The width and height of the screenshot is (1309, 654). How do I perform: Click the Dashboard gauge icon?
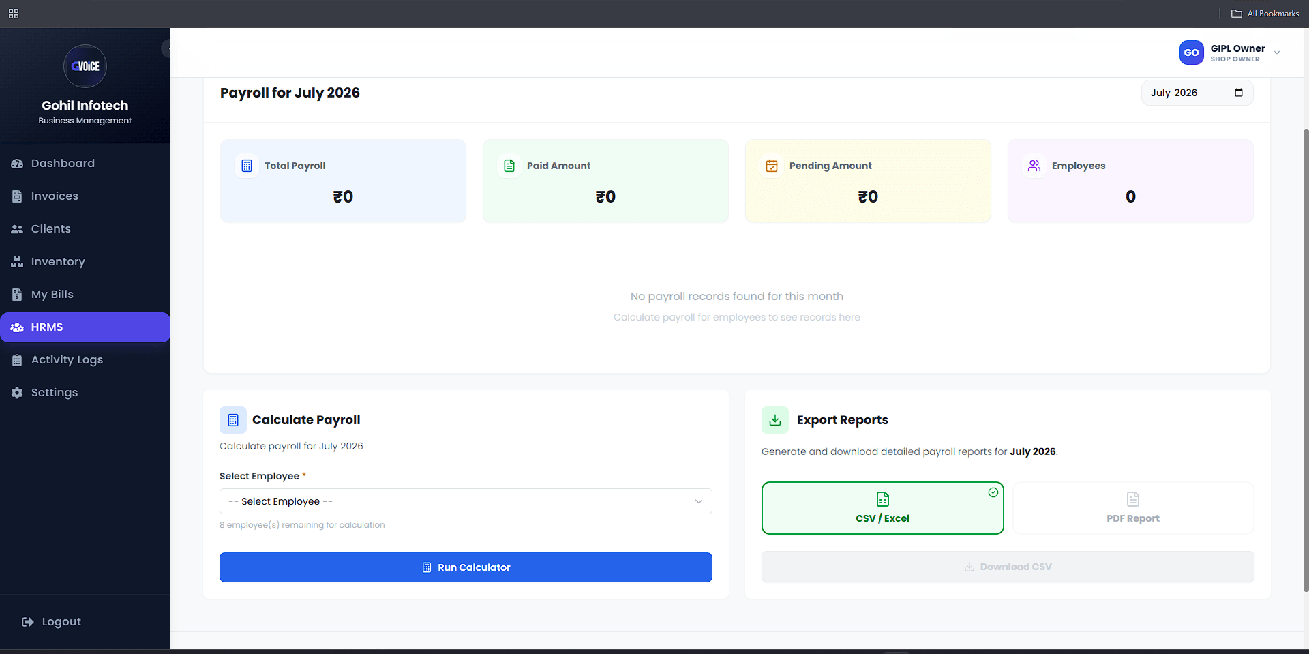click(x=17, y=164)
